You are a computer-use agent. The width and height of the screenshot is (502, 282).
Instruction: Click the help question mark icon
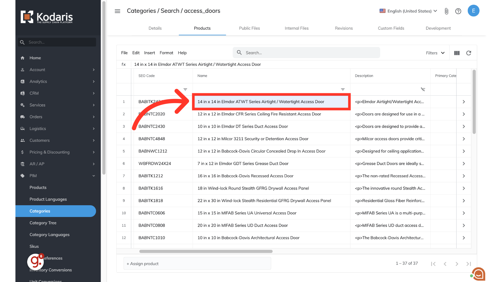point(458,11)
